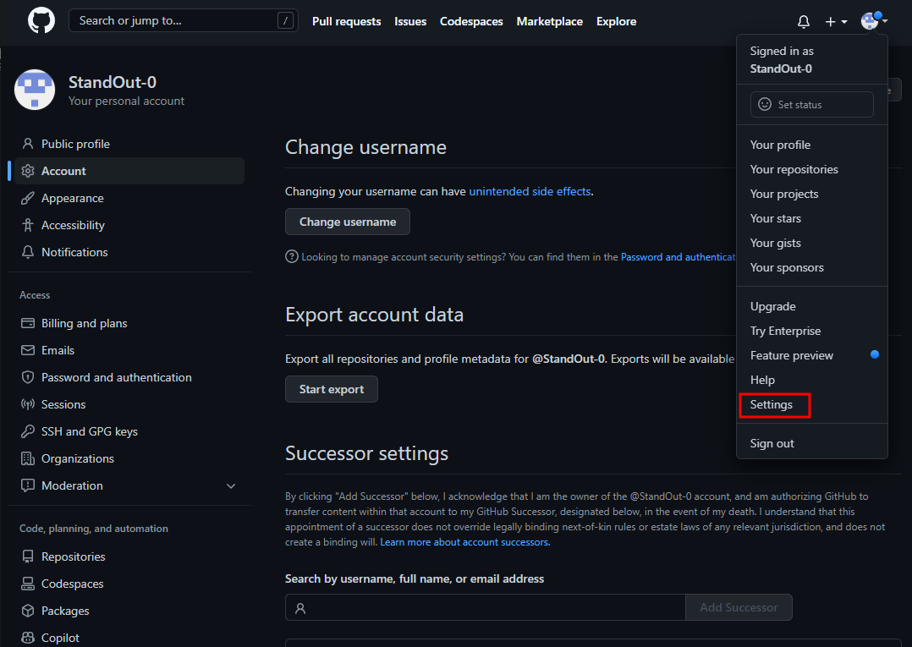
Task: Open Feature preview from user menu
Action: tap(812, 355)
